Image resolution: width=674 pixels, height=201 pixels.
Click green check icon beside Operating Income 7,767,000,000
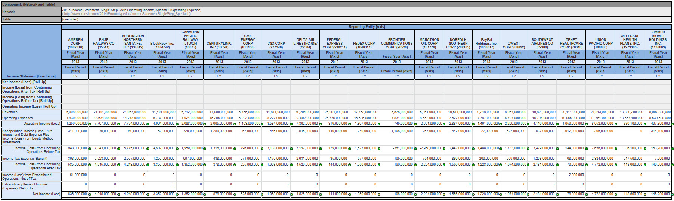pyautogui.click(x=119, y=124)
